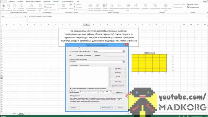This screenshot has height=117, width=208.
Task: Click the Options (Параметры) button in Solver
Action: tap(119, 92)
